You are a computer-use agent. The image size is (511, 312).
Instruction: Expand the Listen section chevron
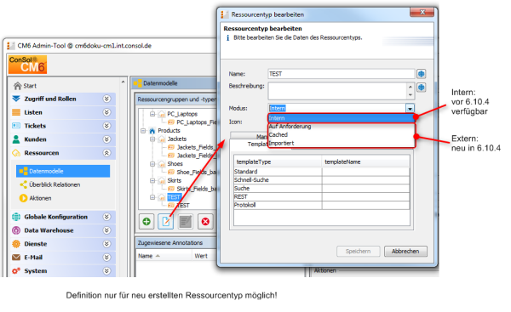tap(106, 112)
